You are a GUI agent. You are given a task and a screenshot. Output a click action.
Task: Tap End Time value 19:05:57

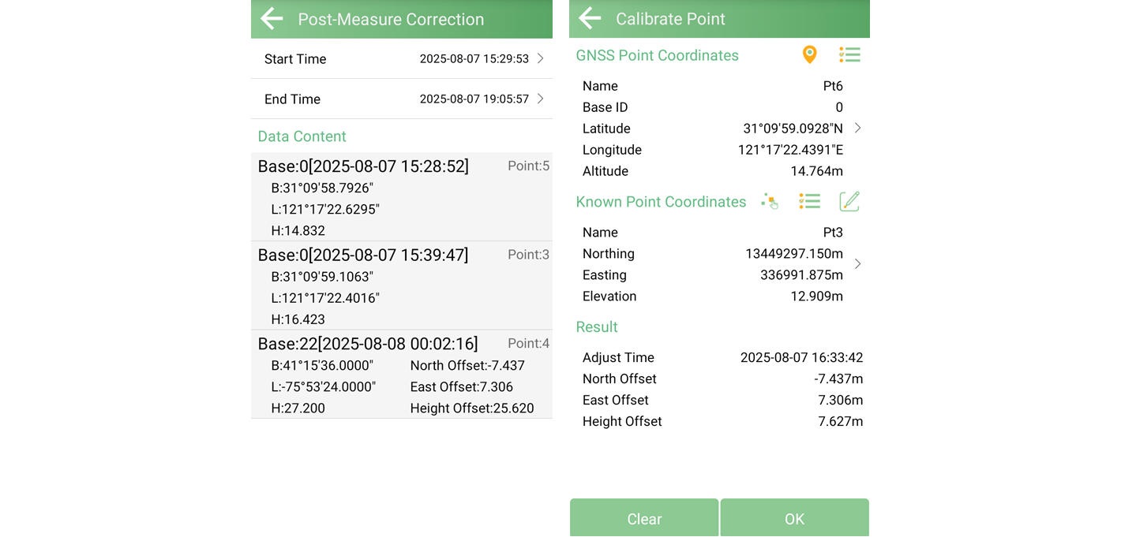[474, 99]
